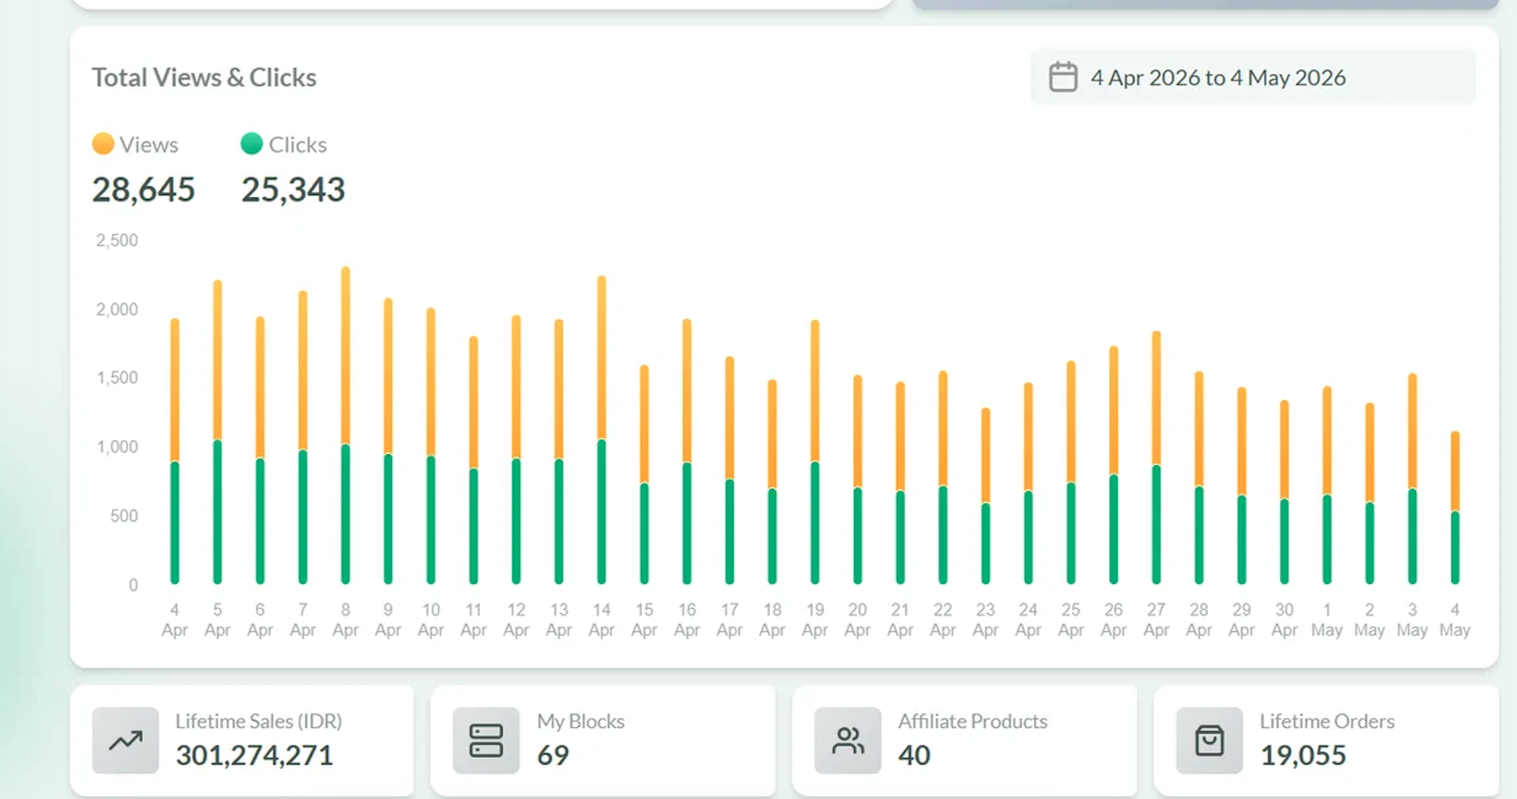Click the 21 Apr axis label
Image resolution: width=1517 pixels, height=799 pixels.
(x=900, y=620)
